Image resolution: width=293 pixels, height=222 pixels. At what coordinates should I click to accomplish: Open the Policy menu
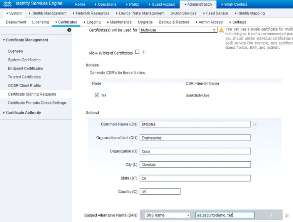[x=133, y=4]
